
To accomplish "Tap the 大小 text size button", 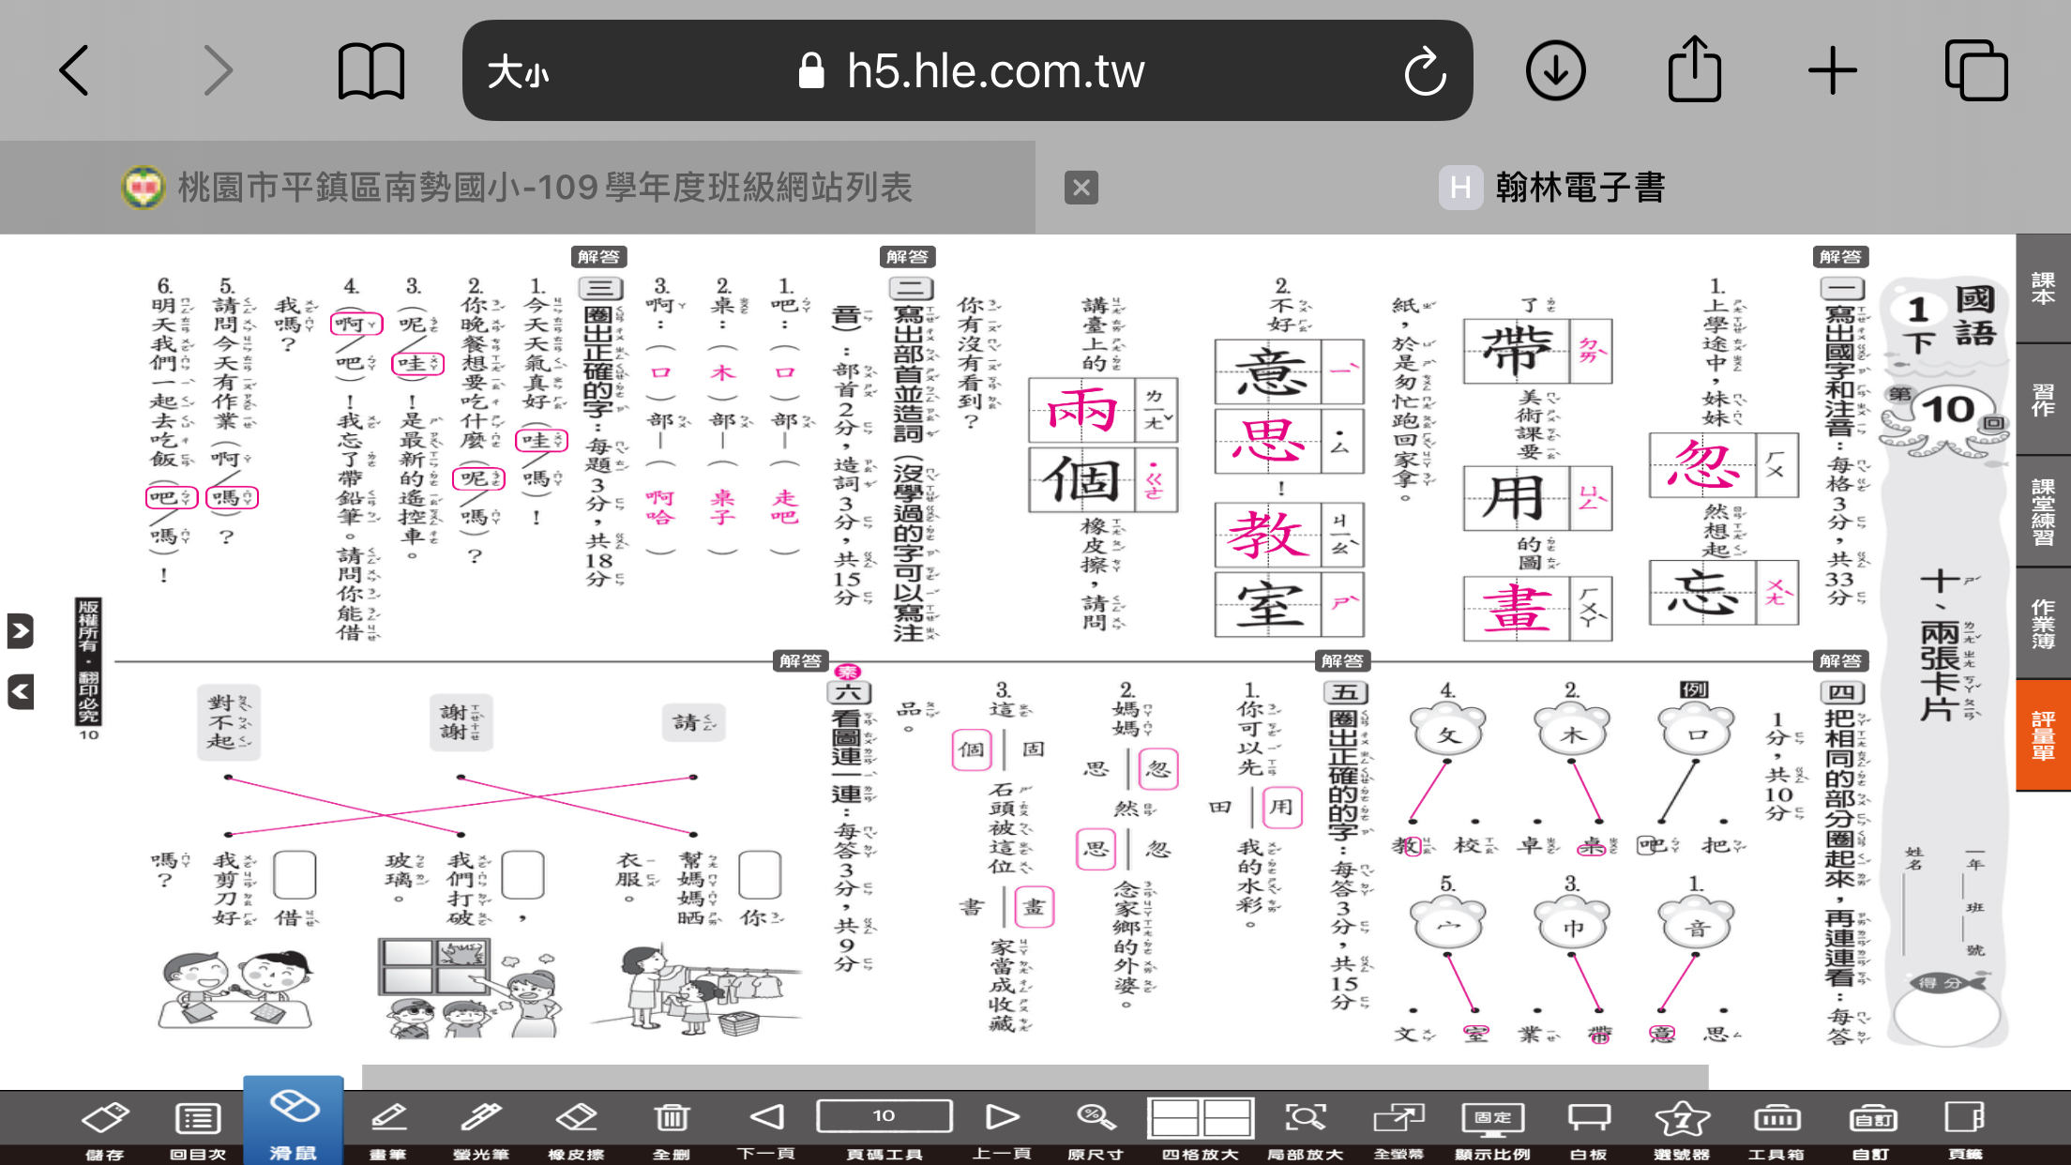I will (518, 71).
